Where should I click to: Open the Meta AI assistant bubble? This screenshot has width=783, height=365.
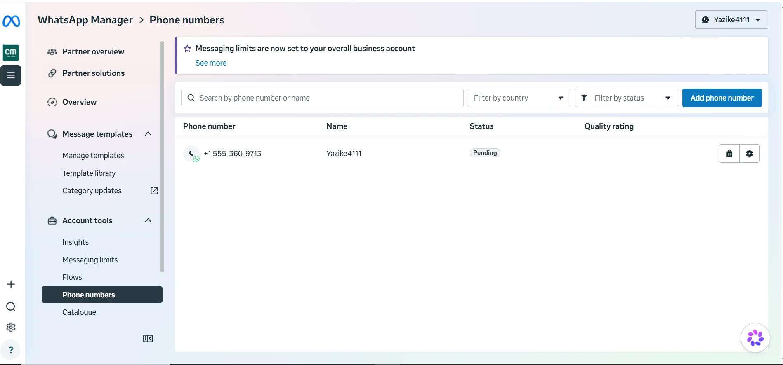pyautogui.click(x=755, y=338)
